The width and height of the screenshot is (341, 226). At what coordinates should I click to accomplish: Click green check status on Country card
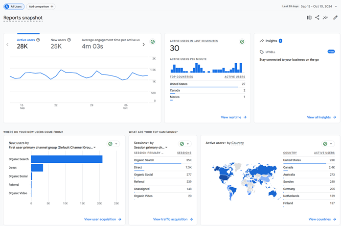pyautogui.click(x=325, y=144)
